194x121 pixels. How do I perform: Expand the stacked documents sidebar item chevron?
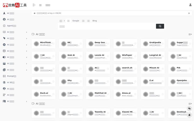coord(26,70)
